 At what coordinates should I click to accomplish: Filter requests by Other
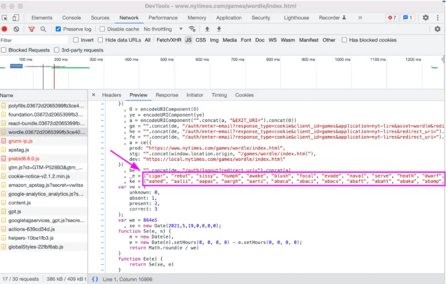pyautogui.click(x=329, y=40)
